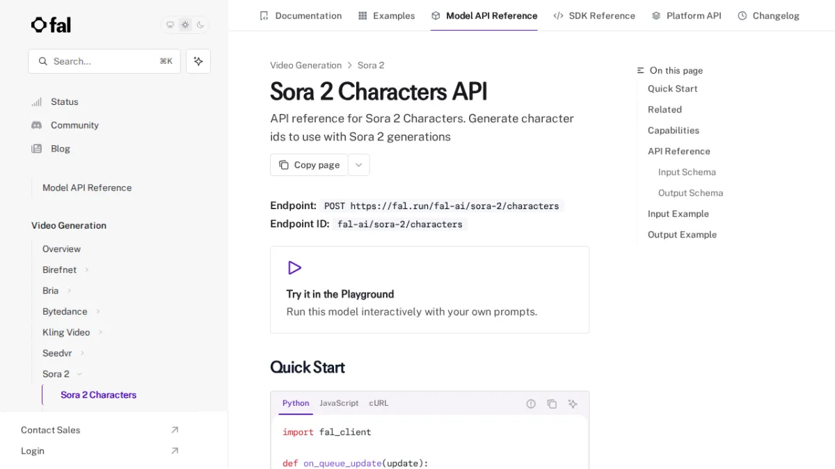Switch to dark theme mode
This screenshot has height=469, width=835.
coord(200,25)
